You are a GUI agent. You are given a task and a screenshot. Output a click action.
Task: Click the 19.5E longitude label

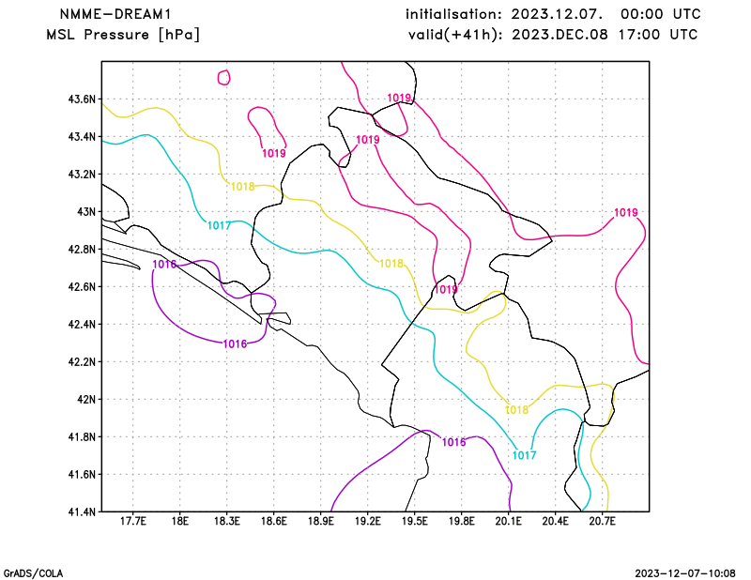(414, 521)
